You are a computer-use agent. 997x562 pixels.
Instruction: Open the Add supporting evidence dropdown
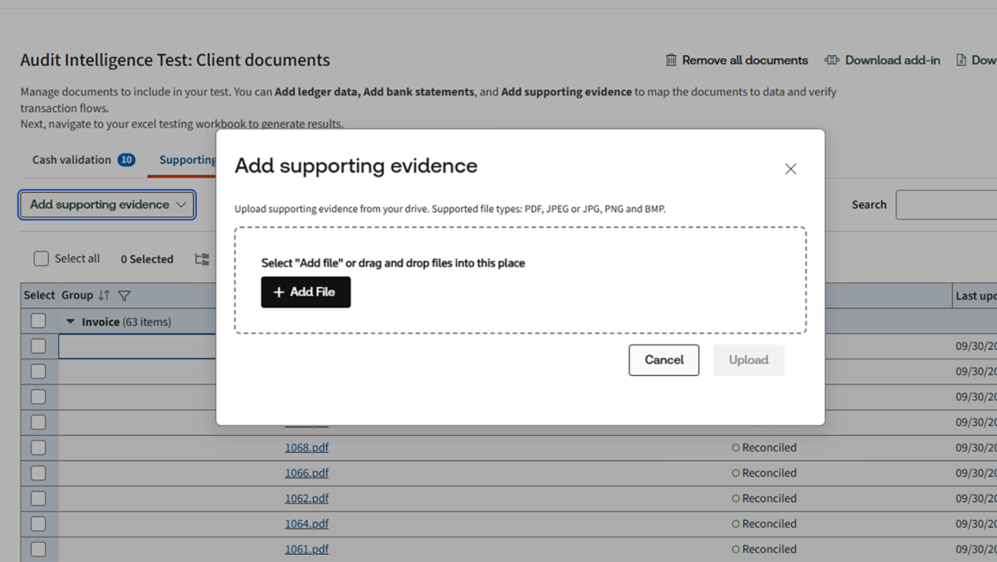click(107, 205)
